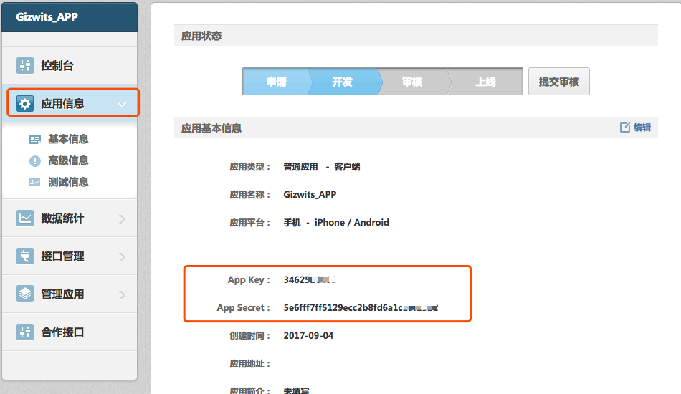Screen dimensions: 681x394
Task: Click the 编辑 pencil edit icon
Action: coord(624,128)
